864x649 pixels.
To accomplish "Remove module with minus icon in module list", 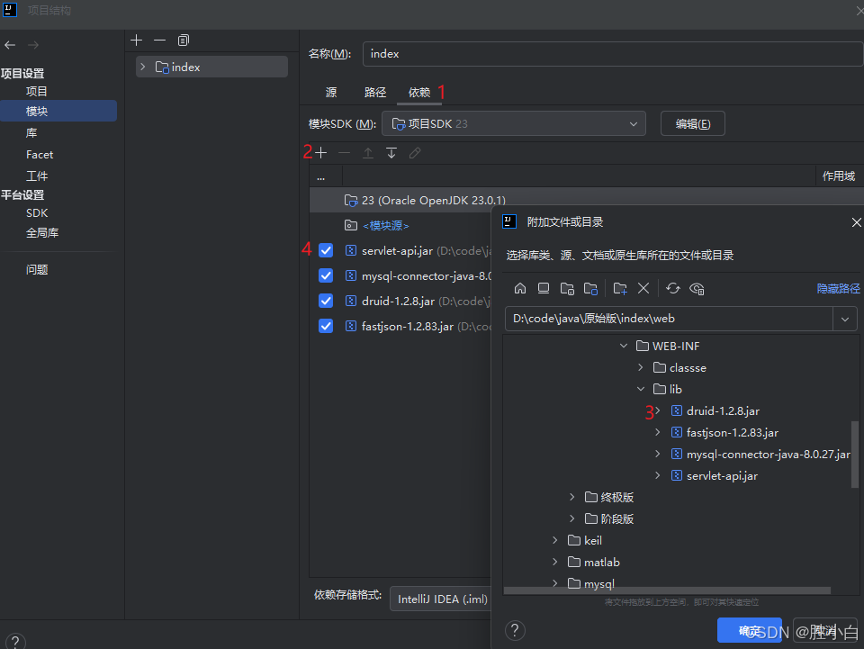I will 160,41.
